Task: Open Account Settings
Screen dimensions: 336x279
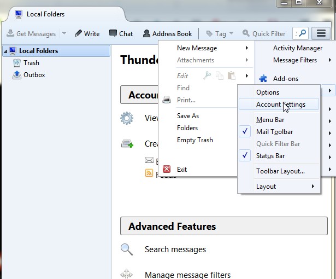Action: (279, 104)
